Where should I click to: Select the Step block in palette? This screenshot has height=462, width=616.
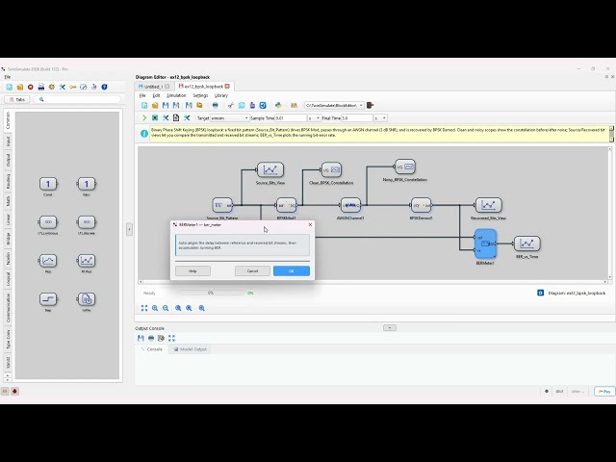pyautogui.click(x=48, y=299)
